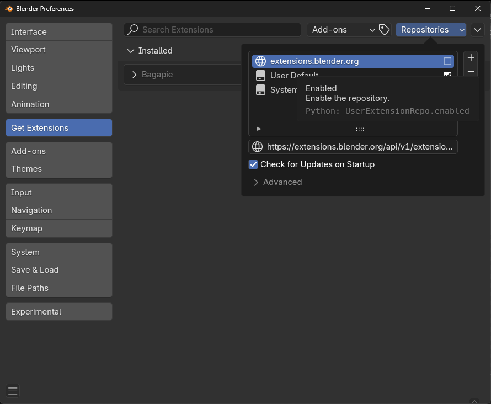Image resolution: width=491 pixels, height=404 pixels.
Task: Select the extensions.blender.org repository row
Action: [353, 61]
